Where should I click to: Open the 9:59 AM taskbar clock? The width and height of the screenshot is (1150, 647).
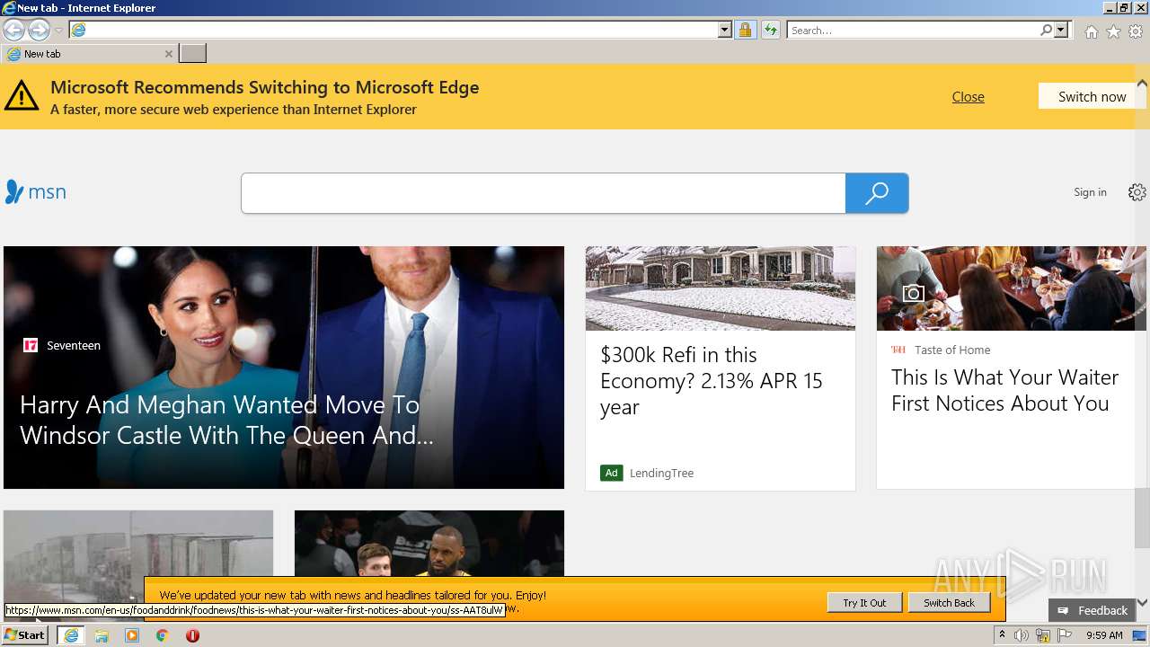coord(1104,635)
